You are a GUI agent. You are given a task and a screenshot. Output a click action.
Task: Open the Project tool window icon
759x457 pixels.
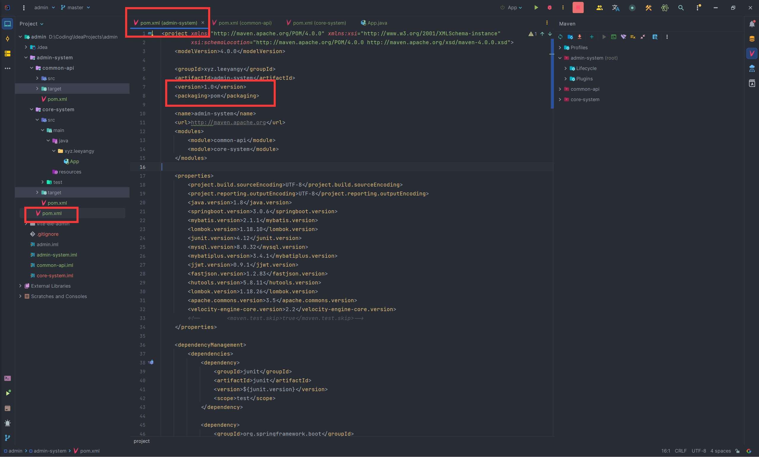(8, 24)
